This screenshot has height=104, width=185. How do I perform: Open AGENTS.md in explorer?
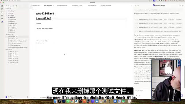[13, 19]
